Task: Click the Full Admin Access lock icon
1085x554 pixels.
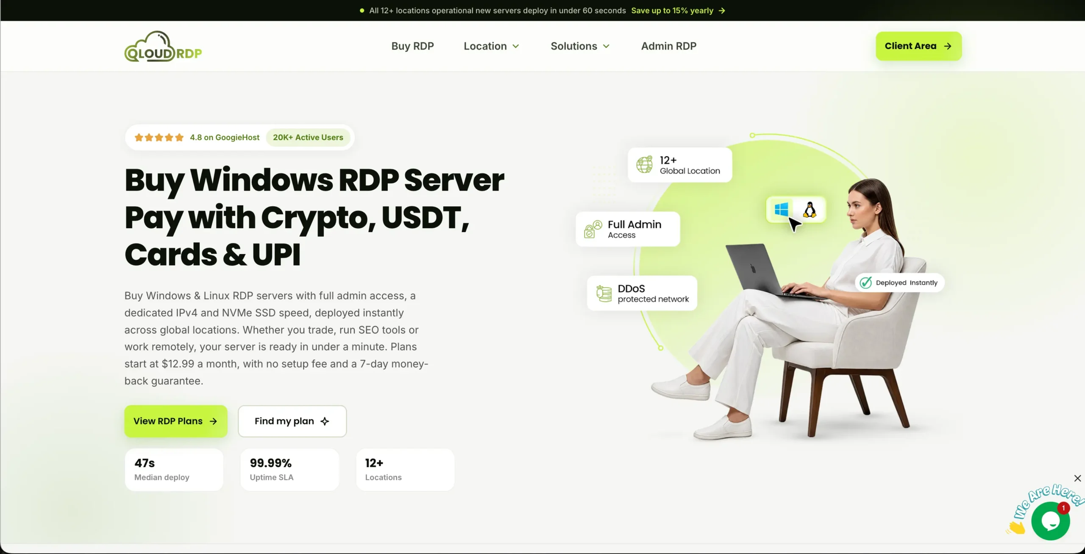Action: pos(593,229)
